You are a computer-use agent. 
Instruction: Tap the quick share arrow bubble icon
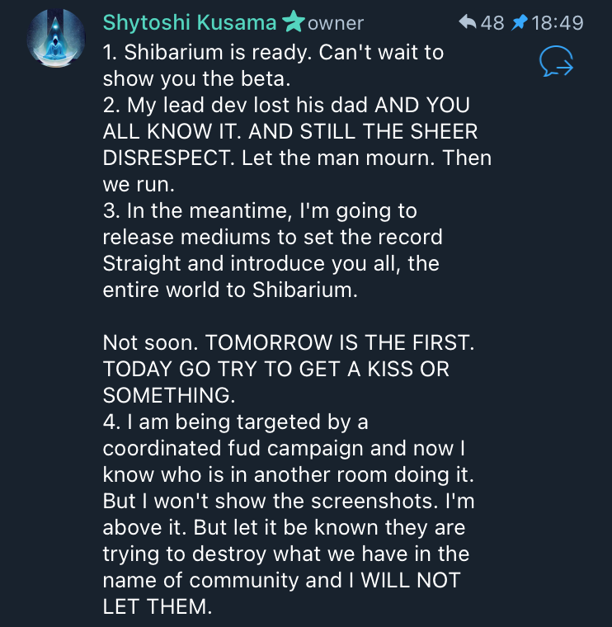[556, 62]
